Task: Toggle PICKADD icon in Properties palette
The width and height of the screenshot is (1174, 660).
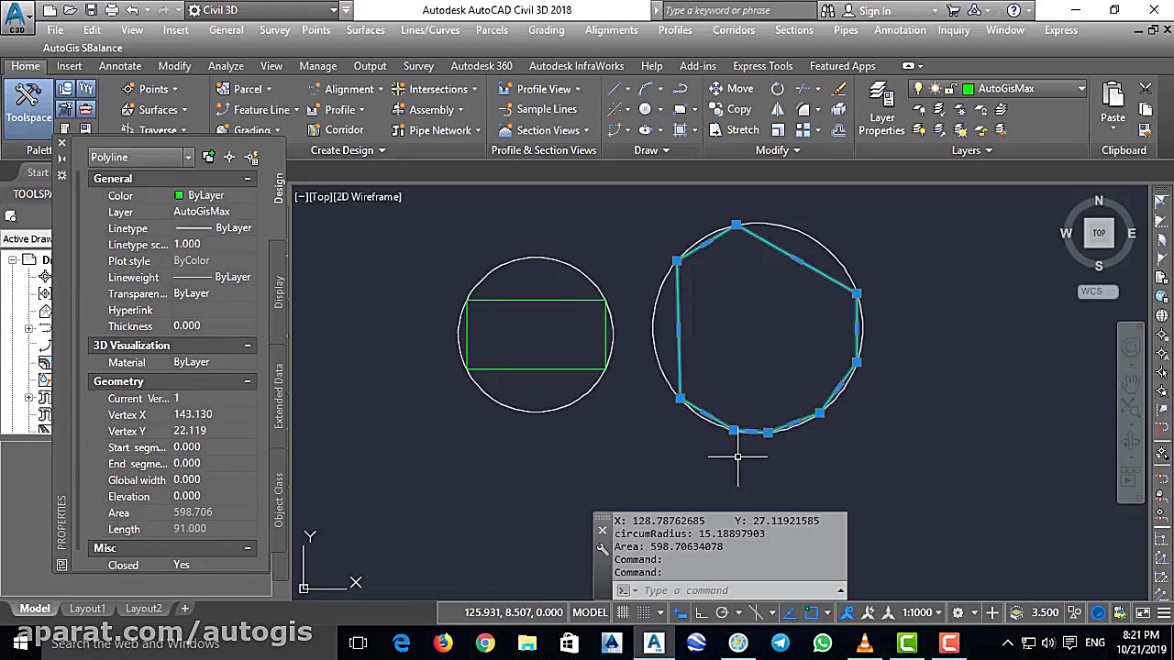Action: pyautogui.click(x=208, y=158)
